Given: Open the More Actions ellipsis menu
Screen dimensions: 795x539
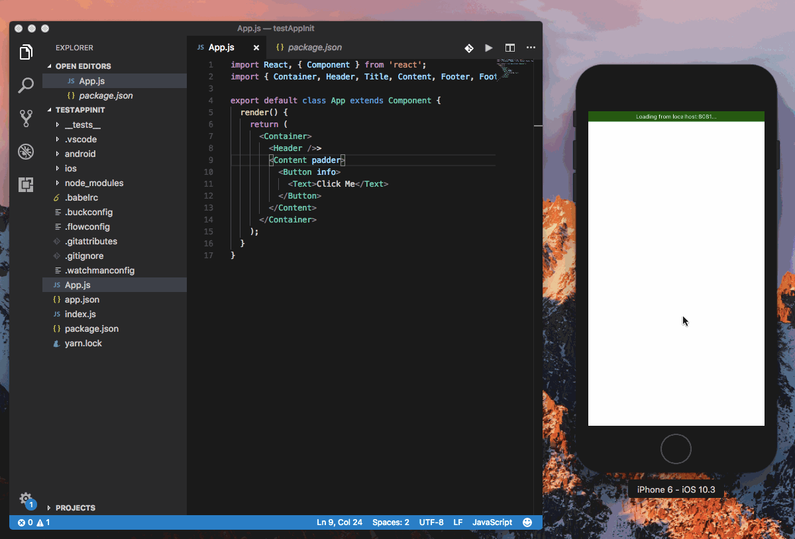Looking at the screenshot, I should point(531,48).
